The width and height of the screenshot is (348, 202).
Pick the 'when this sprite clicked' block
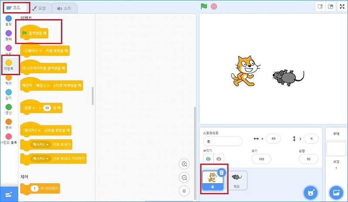[x=43, y=66]
